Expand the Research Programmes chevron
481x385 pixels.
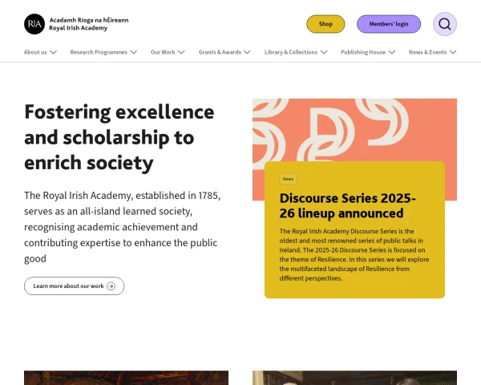tap(134, 52)
